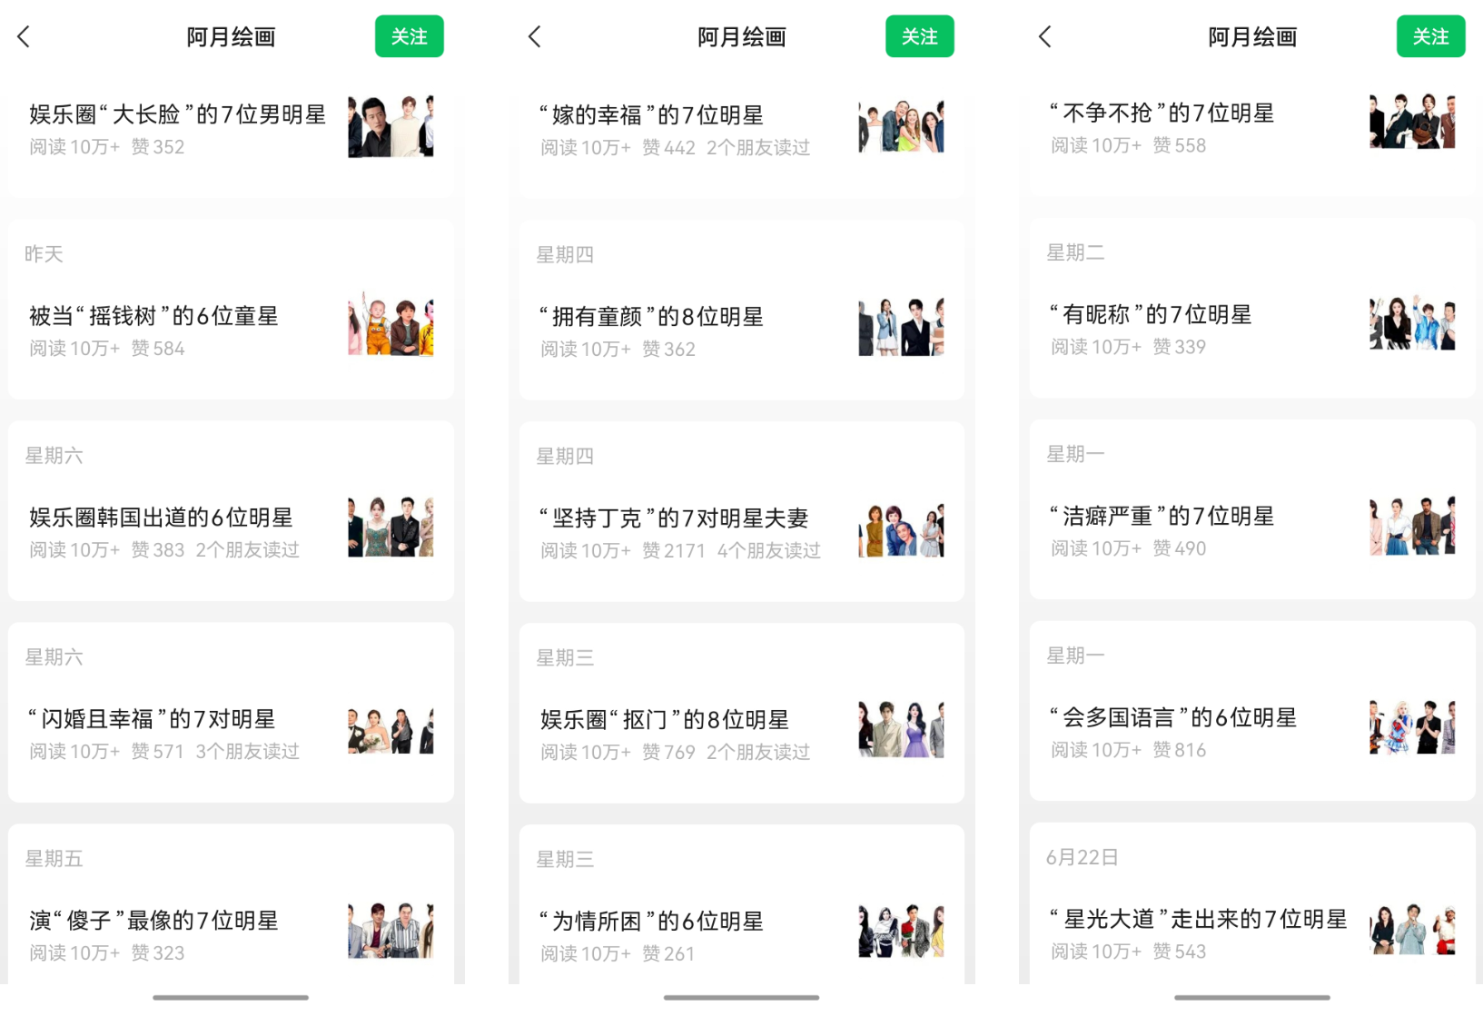Tap back arrow in the left panel
The width and height of the screenshot is (1483, 1016).
25,36
